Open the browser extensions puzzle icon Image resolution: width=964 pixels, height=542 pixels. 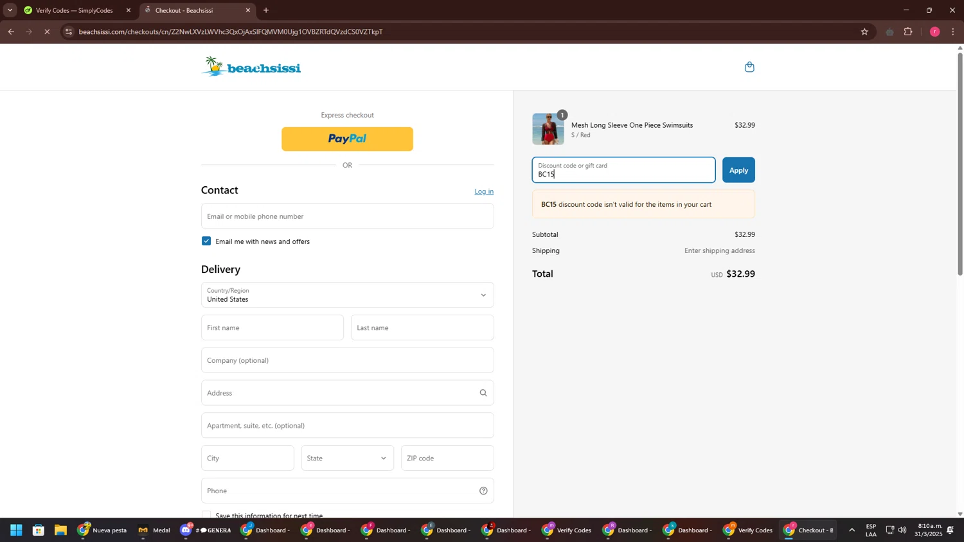[x=908, y=31]
